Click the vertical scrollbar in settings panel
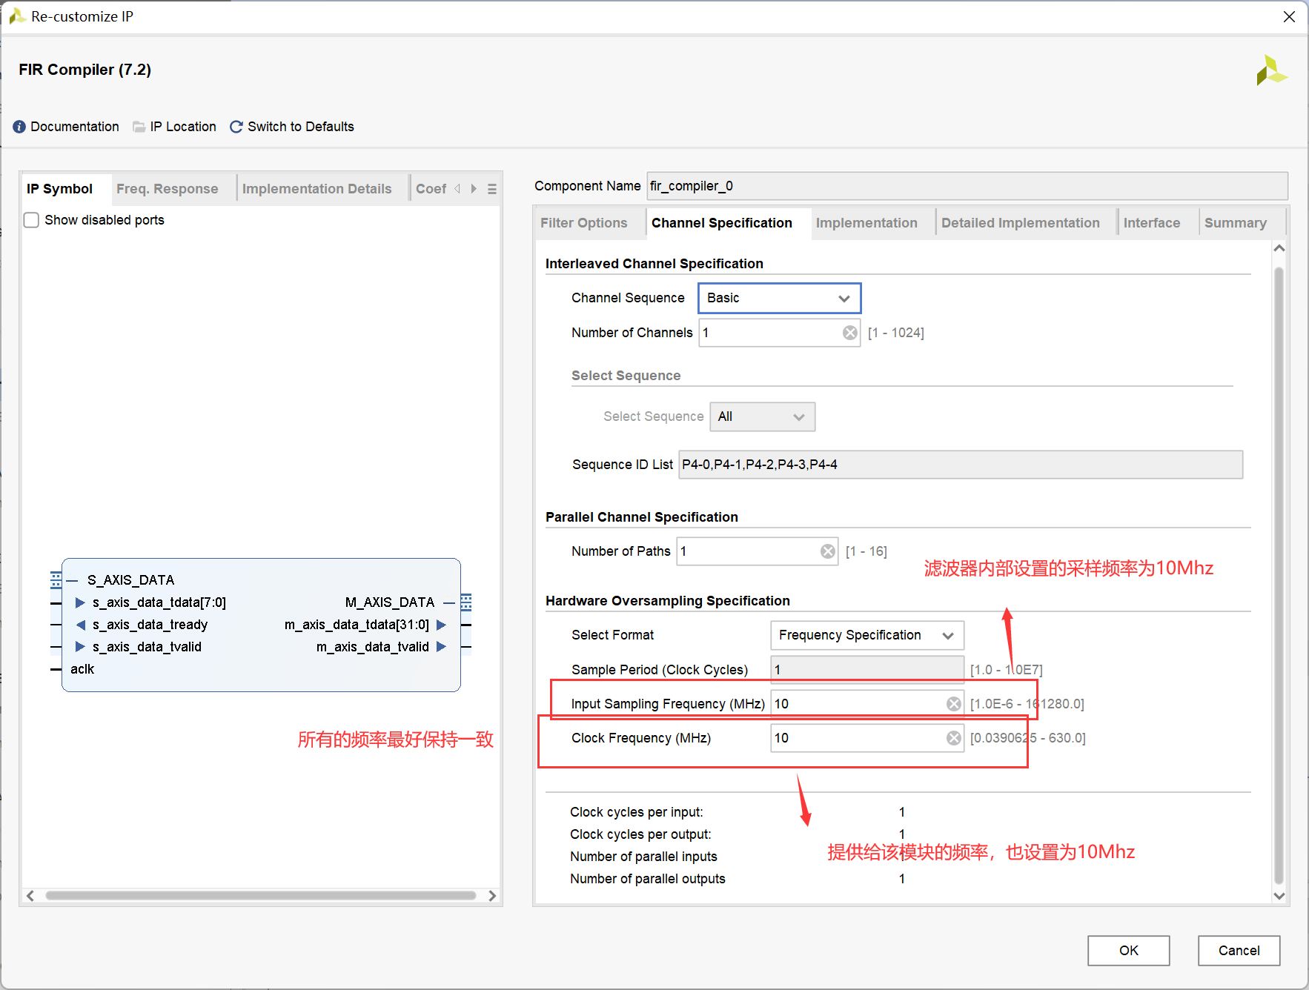Image resolution: width=1309 pixels, height=990 pixels. 1279,576
